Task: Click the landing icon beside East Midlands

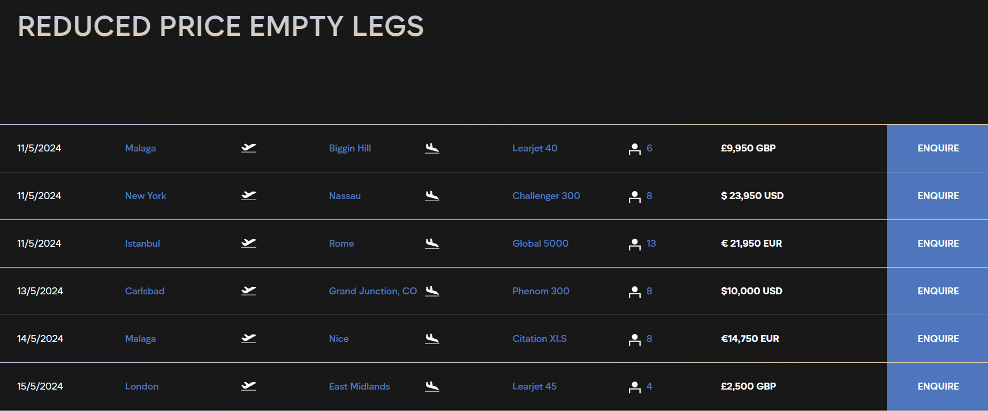Action: [432, 386]
